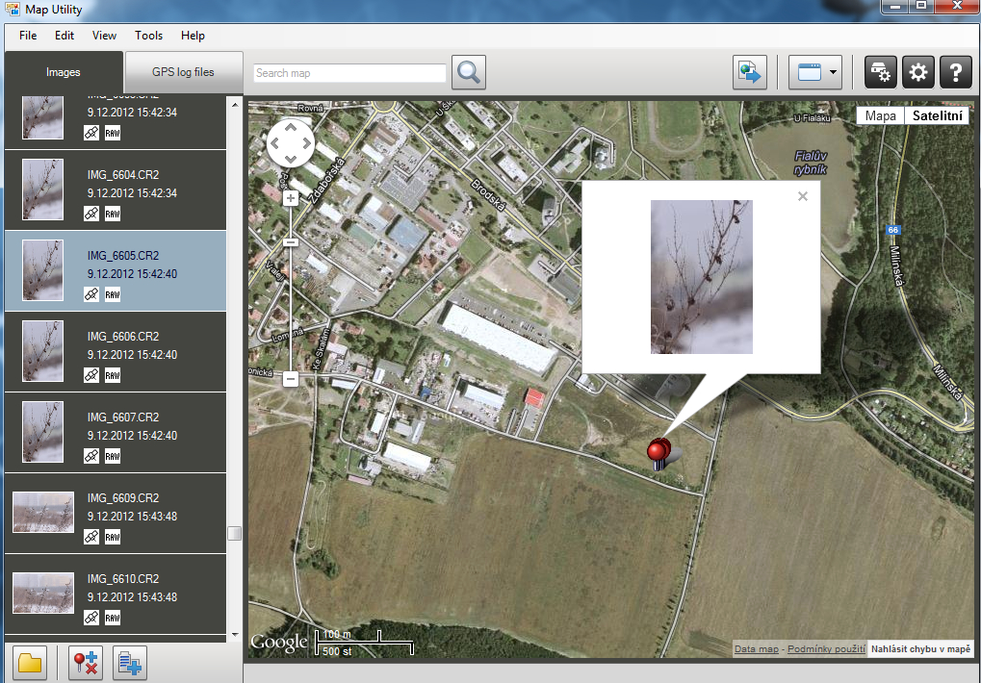Viewport: 981px width, 683px height.
Task: Click the image list scroll up arrow
Action: [x=235, y=104]
